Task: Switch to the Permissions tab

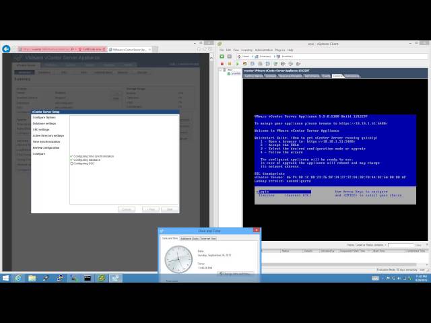Action: coord(352,76)
